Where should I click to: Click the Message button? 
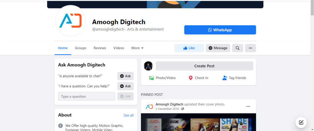(218, 48)
